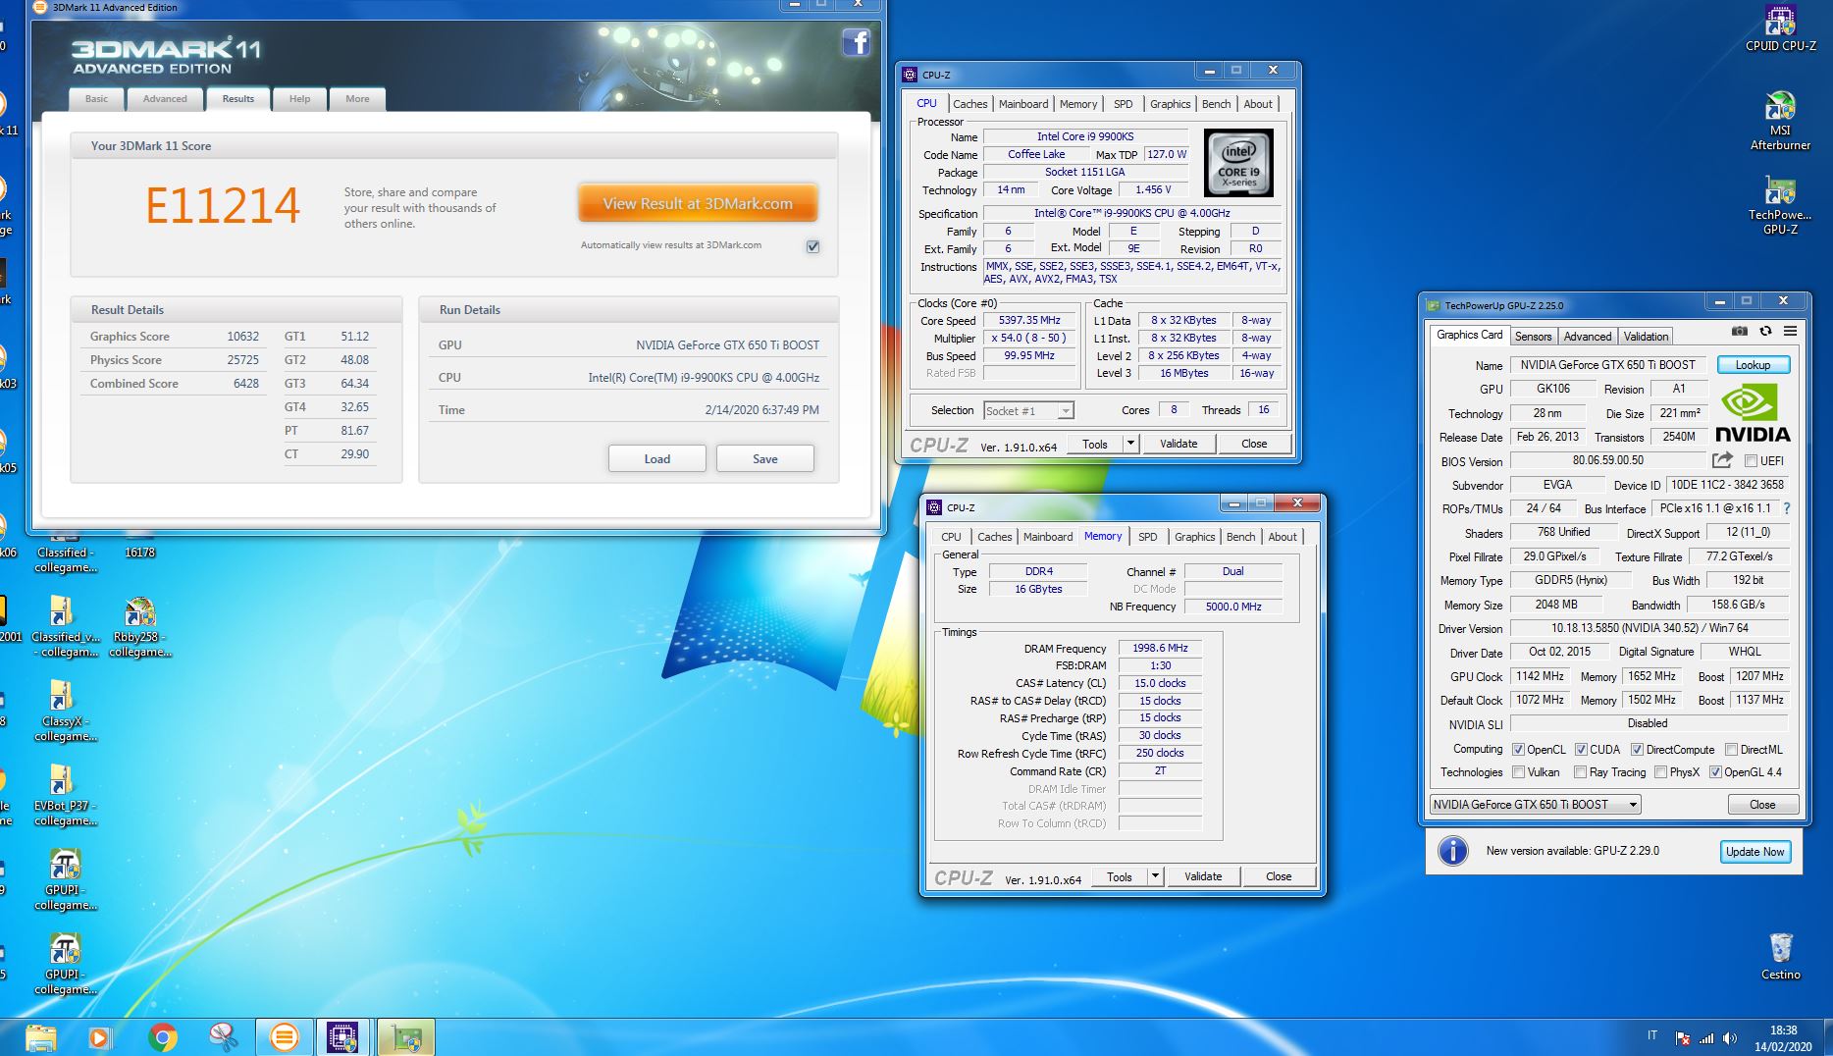The width and height of the screenshot is (1833, 1056).
Task: Toggle the UEFI checkbox in GPU-Z
Action: click(x=1751, y=460)
